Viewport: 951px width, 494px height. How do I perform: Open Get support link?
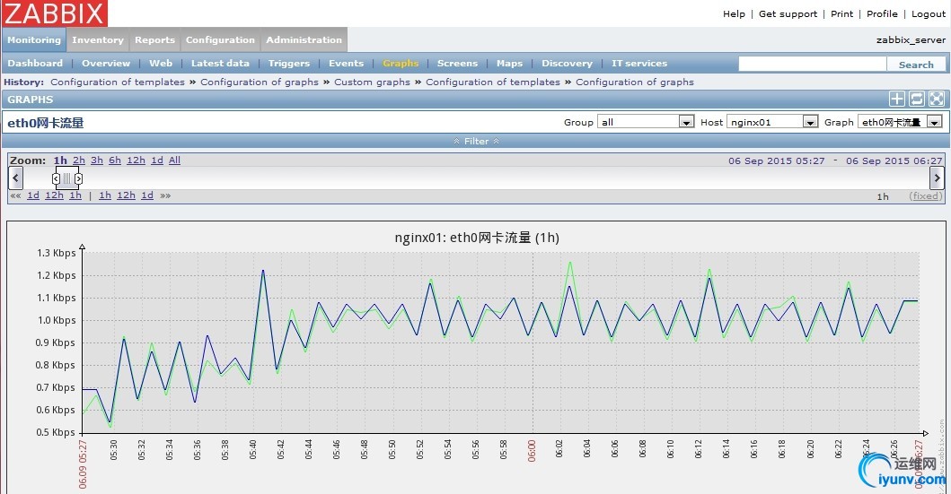(788, 14)
